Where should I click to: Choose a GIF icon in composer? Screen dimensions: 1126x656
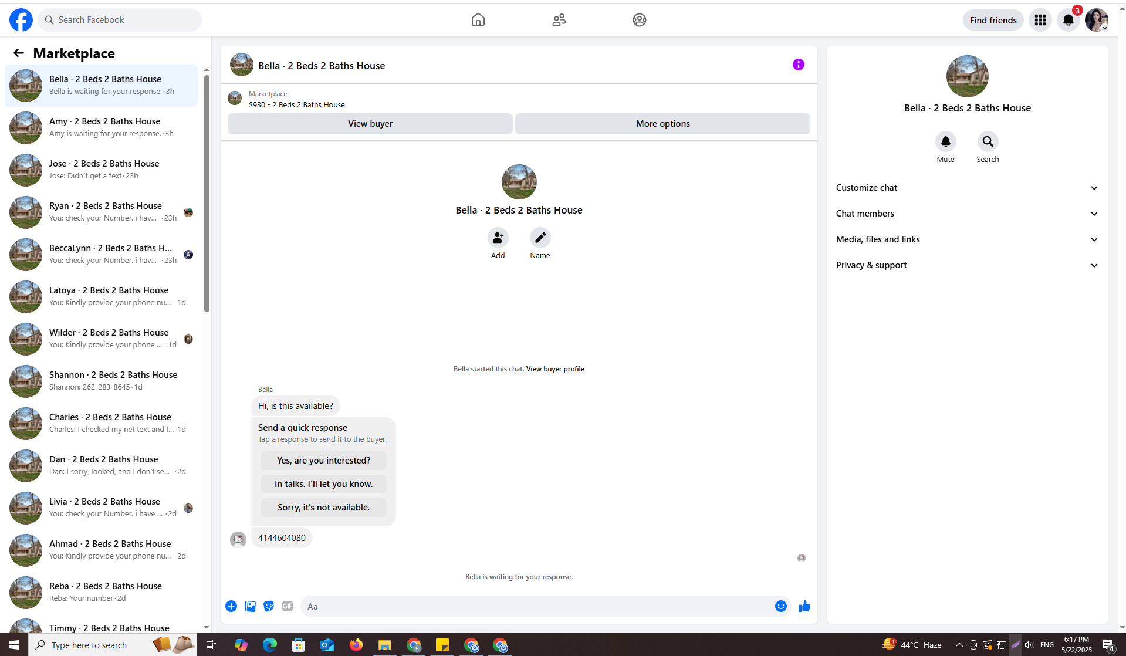[288, 606]
